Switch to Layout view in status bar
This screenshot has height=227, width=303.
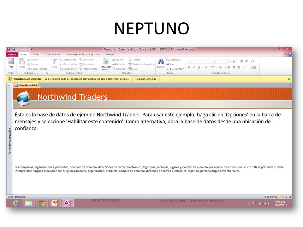286,197
